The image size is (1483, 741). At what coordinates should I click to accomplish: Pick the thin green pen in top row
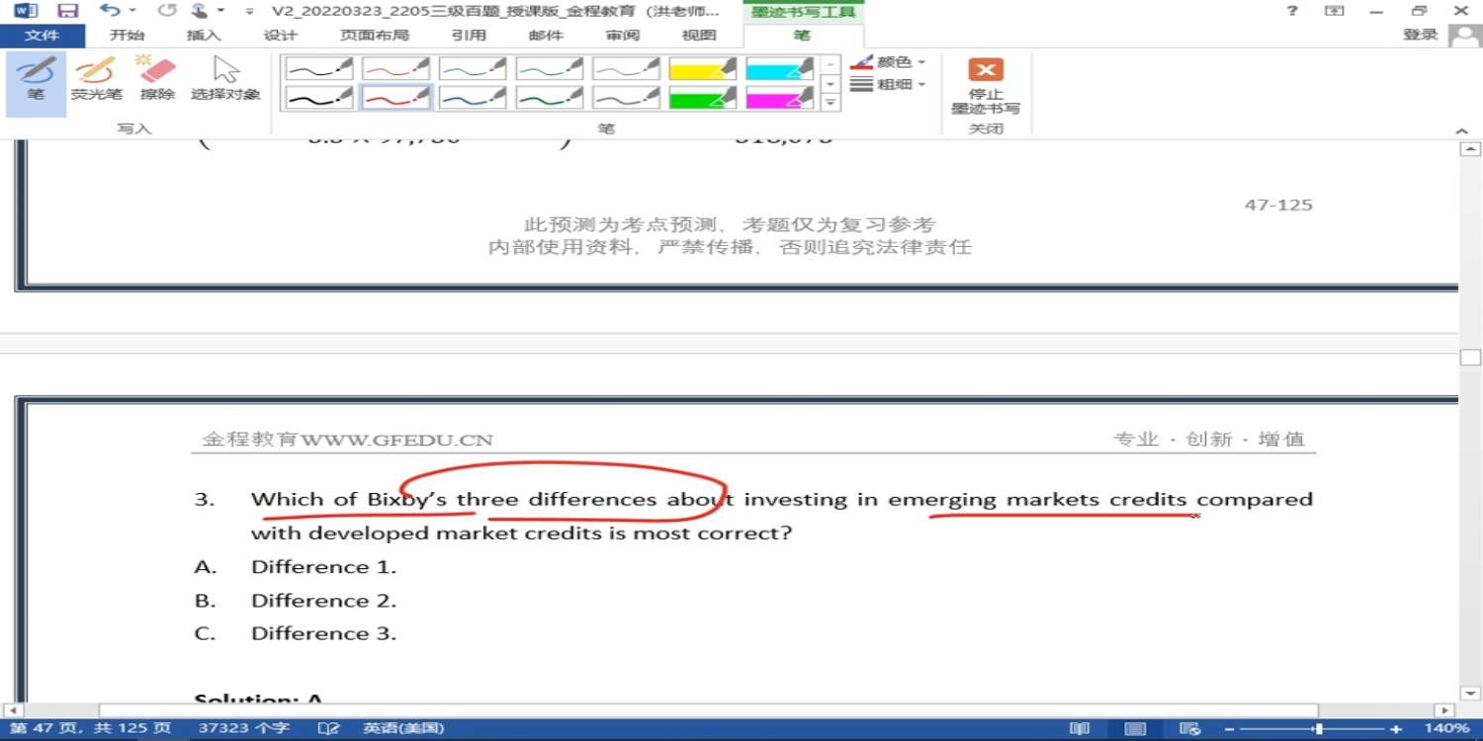point(551,69)
